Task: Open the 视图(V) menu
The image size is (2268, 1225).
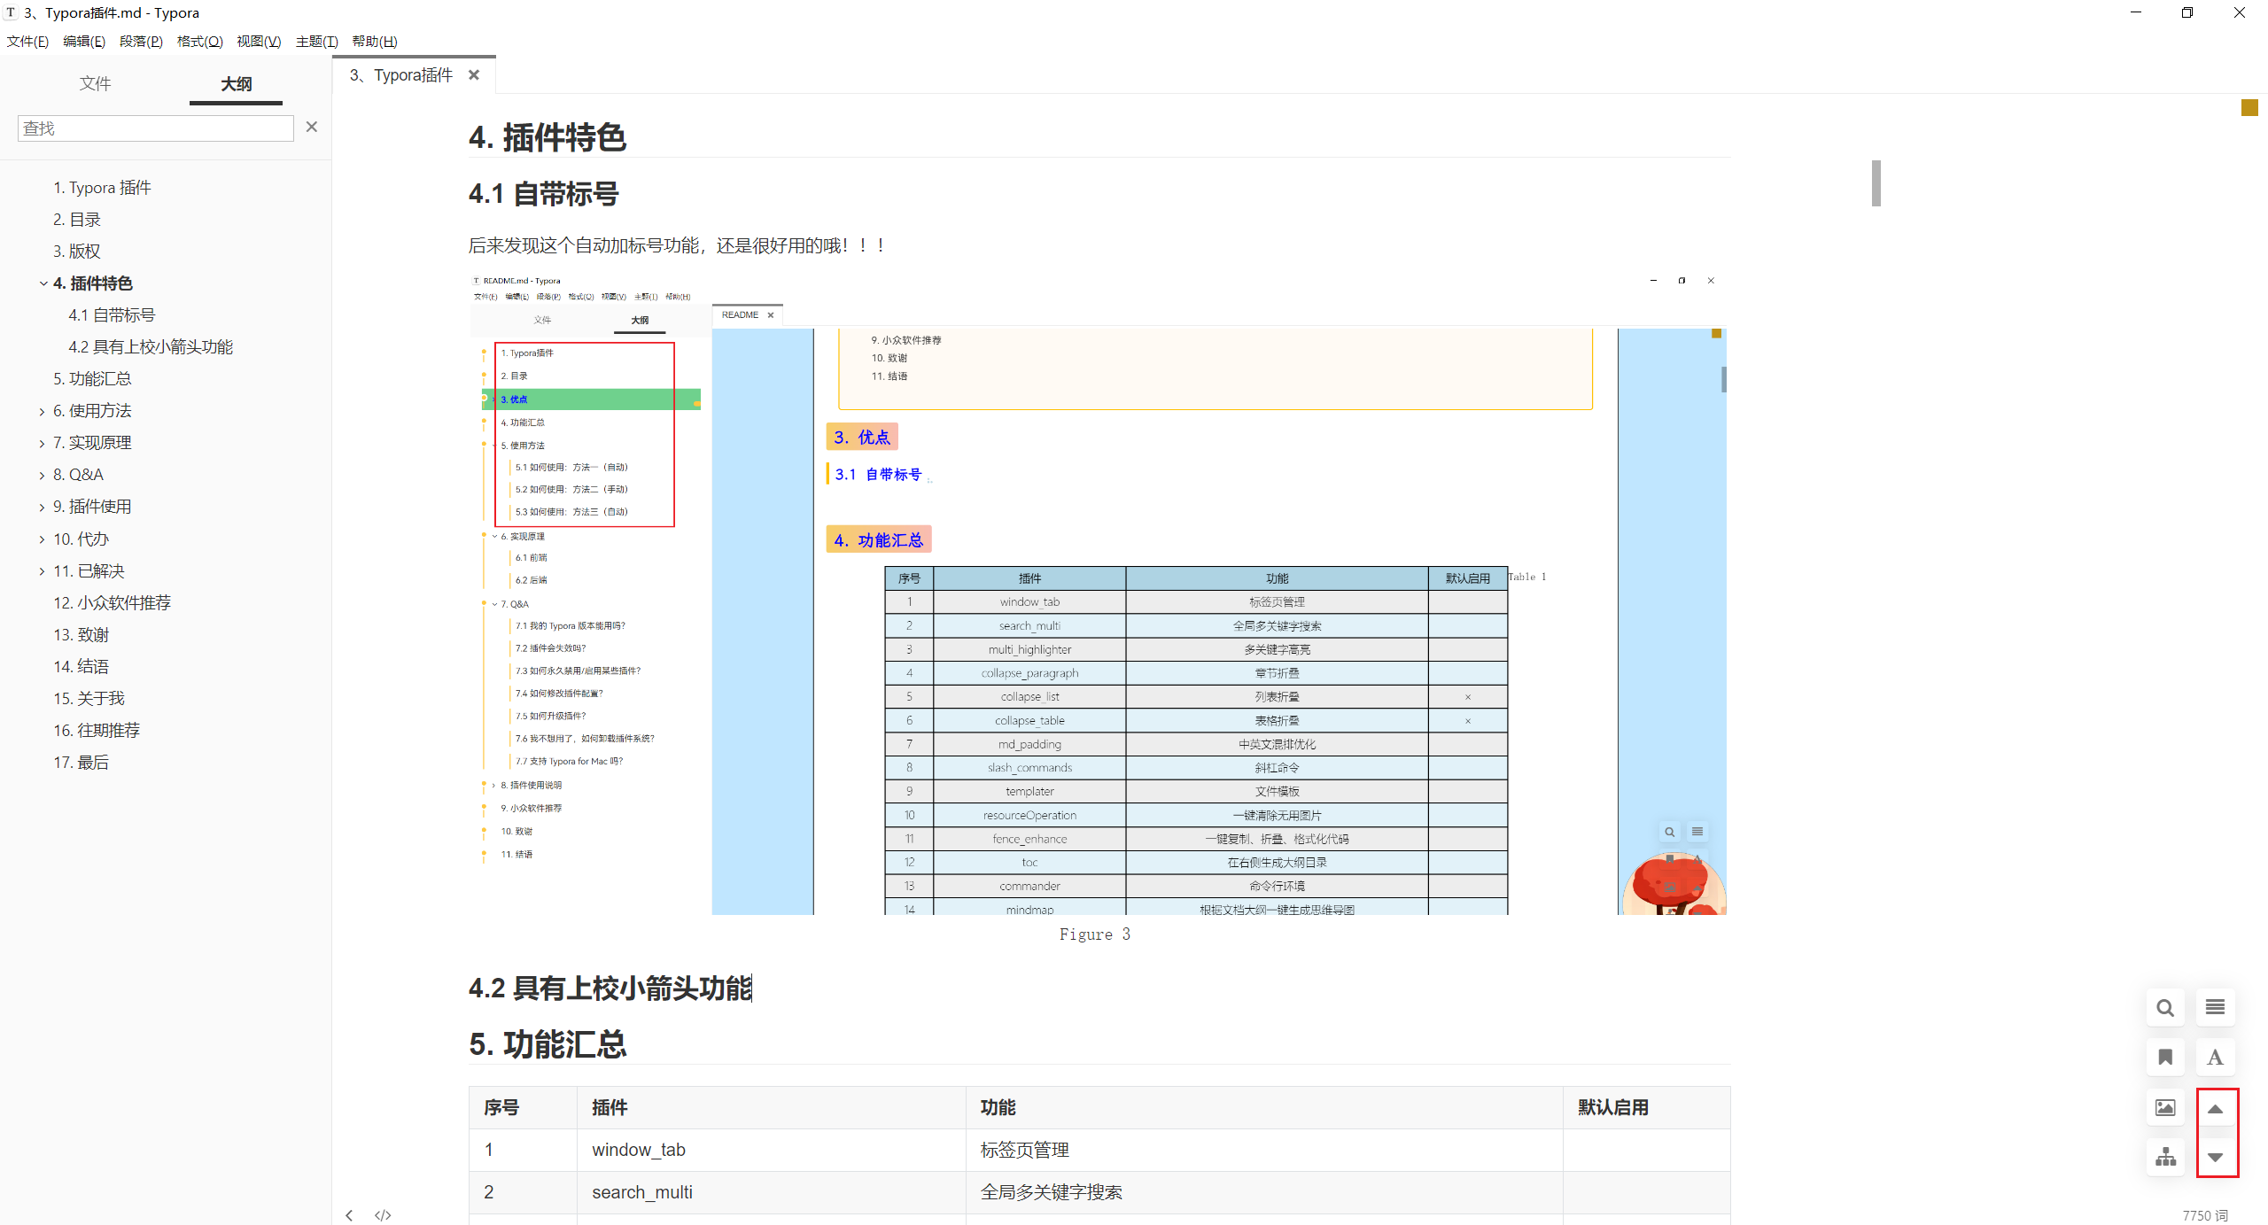Action: tap(259, 42)
